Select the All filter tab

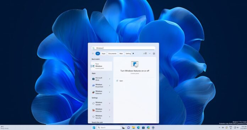[x=98, y=54]
